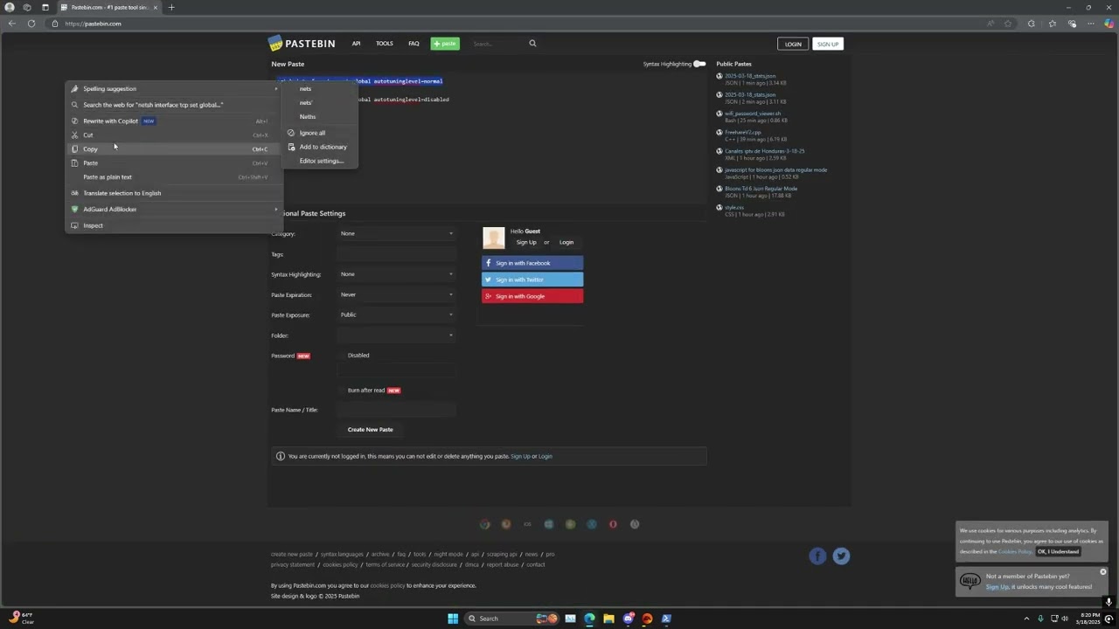Go back with the browser back arrow
Viewport: 1119px width, 629px height.
click(11, 24)
